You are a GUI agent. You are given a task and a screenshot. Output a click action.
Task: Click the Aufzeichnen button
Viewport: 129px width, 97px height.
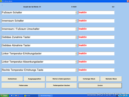pyautogui.click(x=12, y=79)
